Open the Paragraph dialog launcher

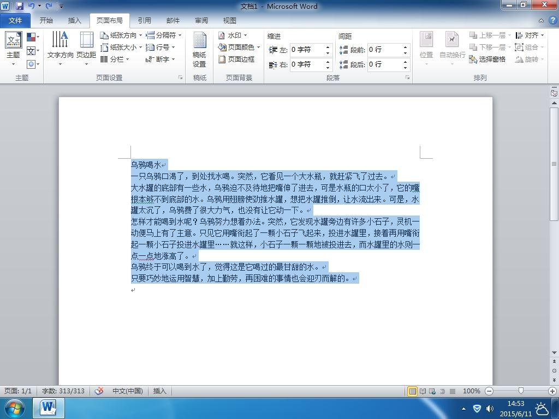(407, 77)
